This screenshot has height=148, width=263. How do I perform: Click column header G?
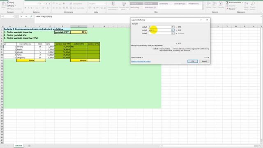pos(93,26)
